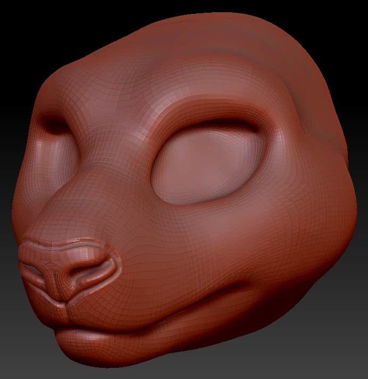Click the dark smudge on top of head
The height and width of the screenshot is (379, 368).
point(234,35)
